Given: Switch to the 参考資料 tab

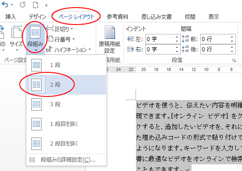Looking at the screenshot, I should tap(118, 17).
